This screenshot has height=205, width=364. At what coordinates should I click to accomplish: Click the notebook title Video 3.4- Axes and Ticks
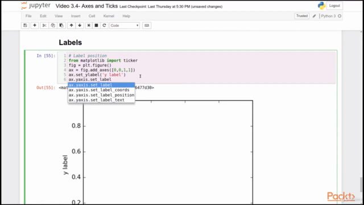tap(86, 6)
